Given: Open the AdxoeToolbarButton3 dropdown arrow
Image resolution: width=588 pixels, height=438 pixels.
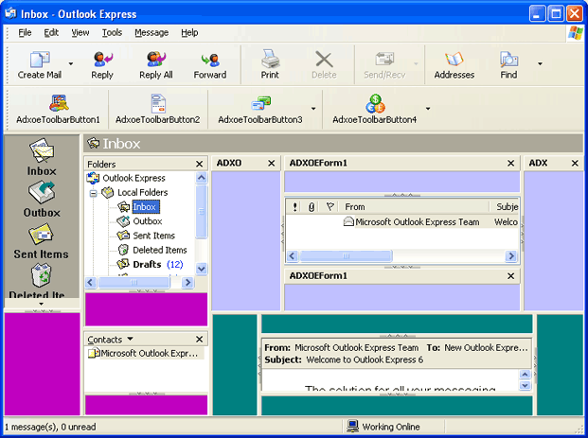Looking at the screenshot, I should click(313, 109).
